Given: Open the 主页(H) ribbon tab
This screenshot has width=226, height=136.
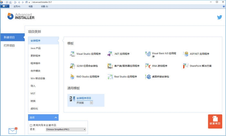Looking at the screenshot, I should point(17,6).
